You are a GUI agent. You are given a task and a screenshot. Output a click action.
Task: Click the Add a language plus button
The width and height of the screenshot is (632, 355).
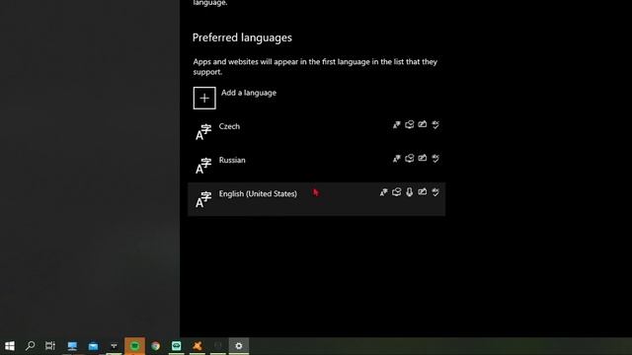click(x=204, y=98)
